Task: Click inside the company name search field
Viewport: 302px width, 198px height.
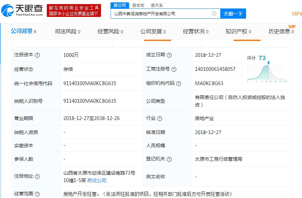Action: click(163, 13)
